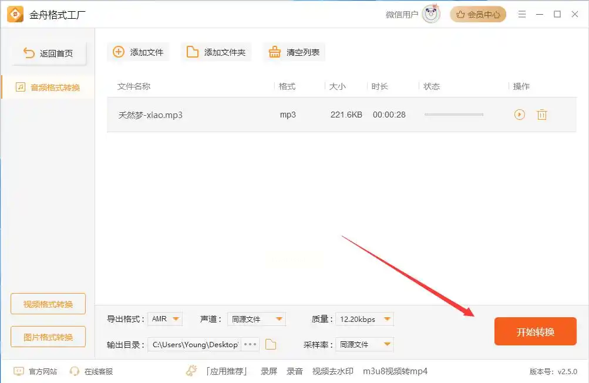
Task: Open the 视频去水印 recommended app
Action: pyautogui.click(x=333, y=371)
